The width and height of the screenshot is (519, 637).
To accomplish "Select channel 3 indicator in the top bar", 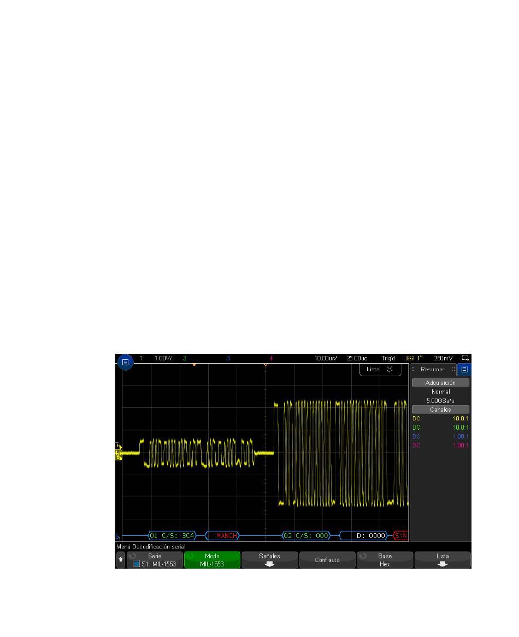I will 228,358.
